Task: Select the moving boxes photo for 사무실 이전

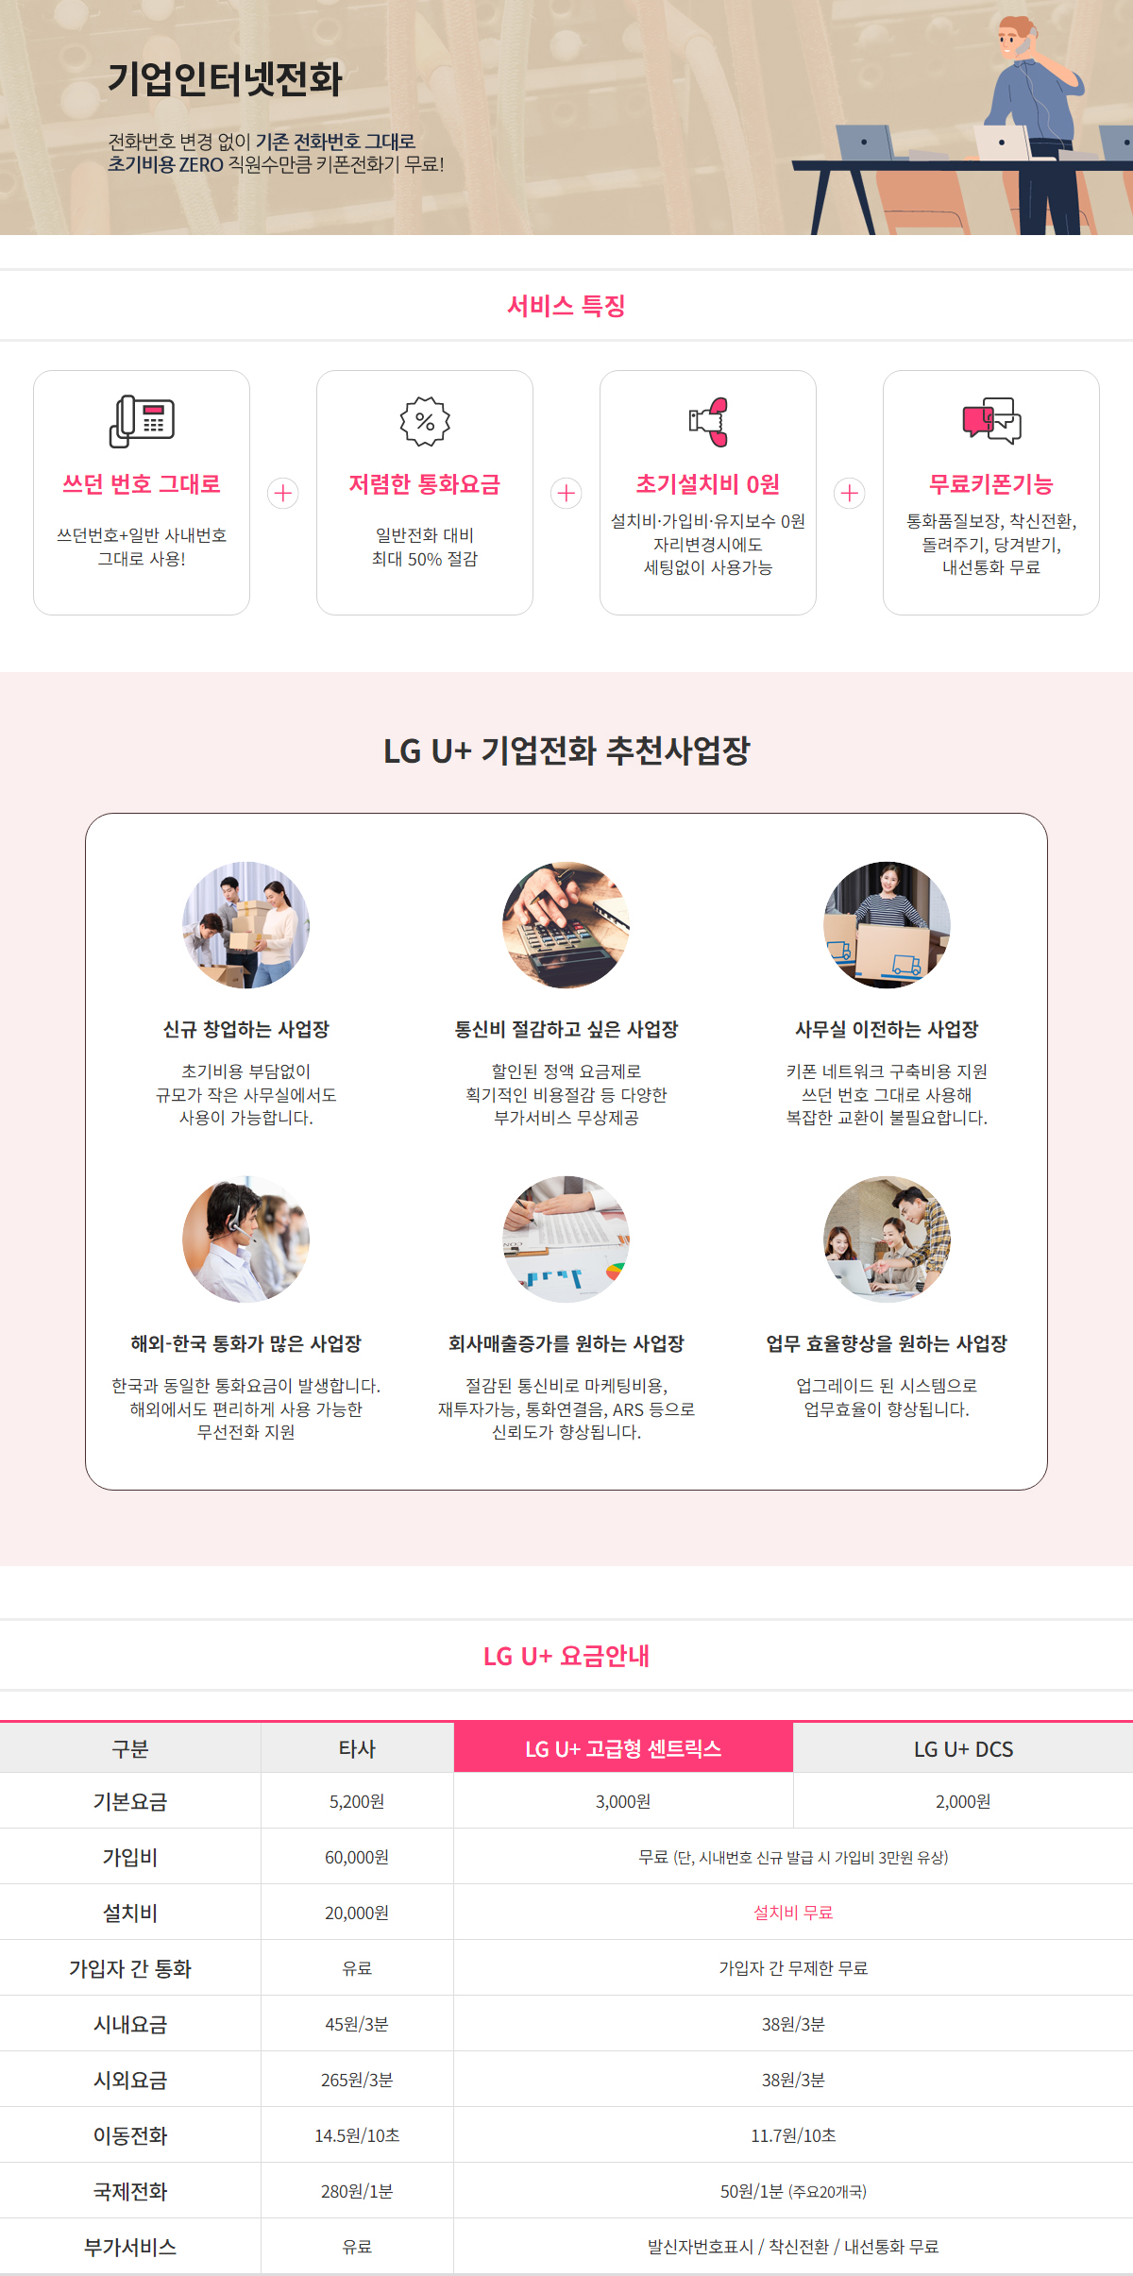Action: 888,925
